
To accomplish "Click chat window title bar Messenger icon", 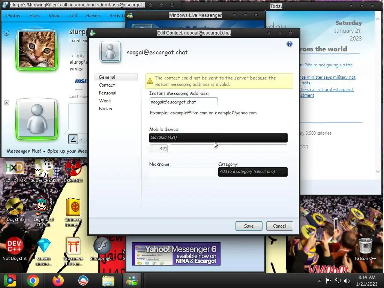I will click(x=5, y=4).
